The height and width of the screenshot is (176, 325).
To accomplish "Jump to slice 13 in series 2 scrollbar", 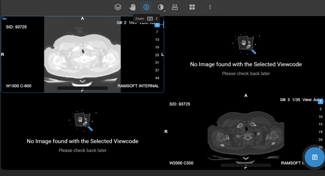I will click(x=157, y=40).
